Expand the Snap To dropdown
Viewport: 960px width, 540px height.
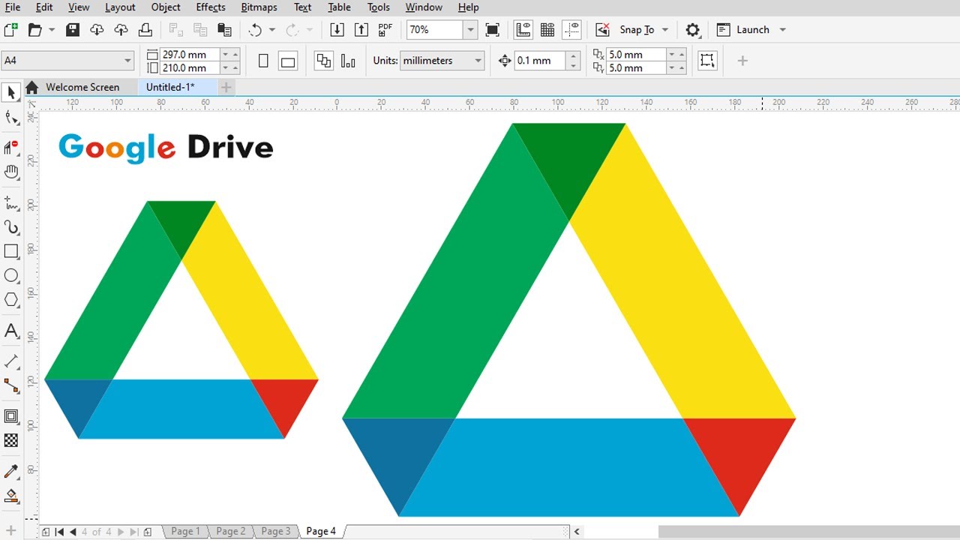(x=665, y=30)
